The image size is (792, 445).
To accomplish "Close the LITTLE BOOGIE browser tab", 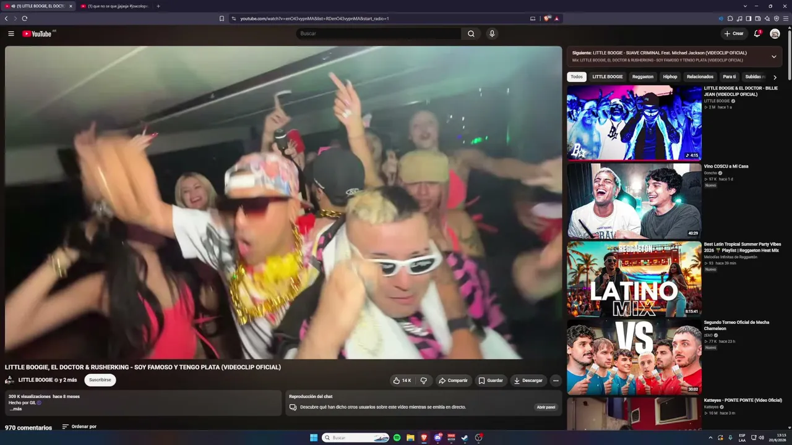I will click(x=71, y=6).
